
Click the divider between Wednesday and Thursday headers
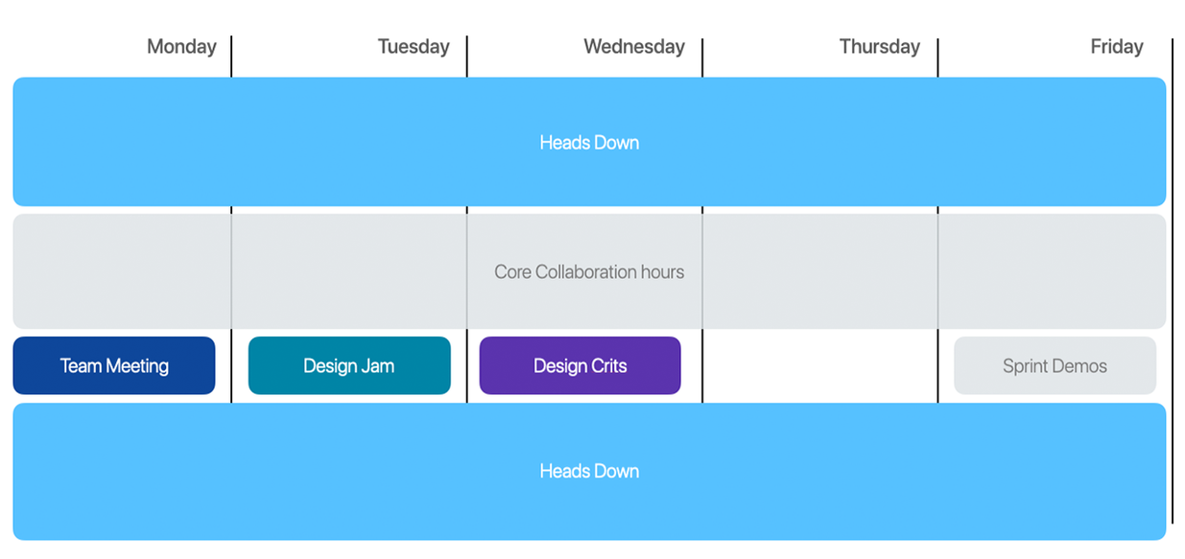(x=702, y=57)
